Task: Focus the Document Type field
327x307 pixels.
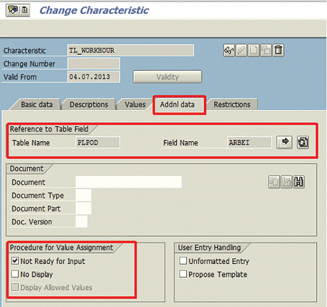Action: click(83, 195)
